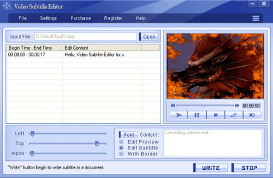The width and height of the screenshot is (273, 178).
Task: Close the Video Subtitle Editor window
Action: 264,4
